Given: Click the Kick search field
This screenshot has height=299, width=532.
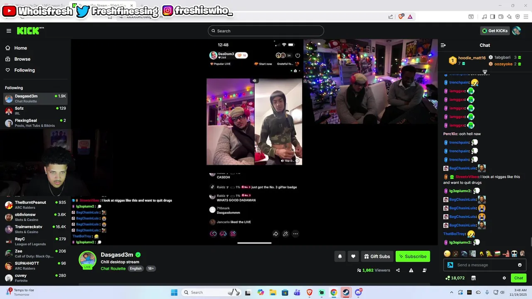Looking at the screenshot, I should tap(266, 31).
